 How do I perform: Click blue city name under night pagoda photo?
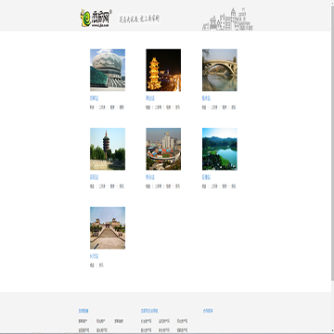coord(150,98)
